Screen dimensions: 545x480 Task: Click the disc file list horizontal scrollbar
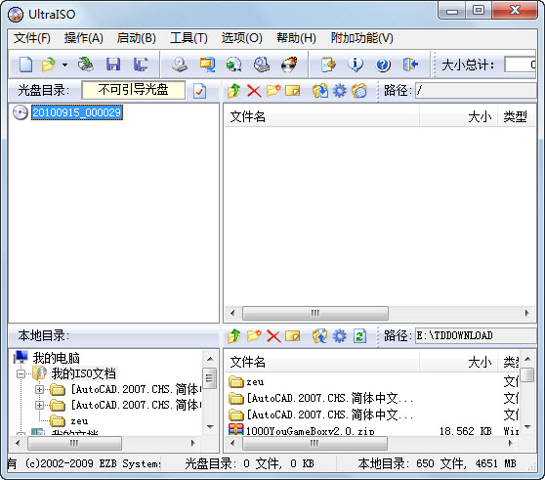click(x=380, y=313)
